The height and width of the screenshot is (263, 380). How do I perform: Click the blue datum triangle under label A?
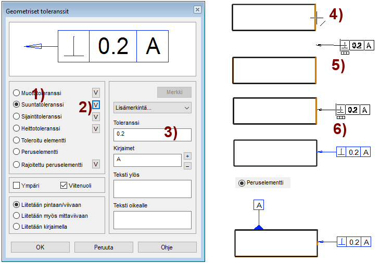pos(259,227)
